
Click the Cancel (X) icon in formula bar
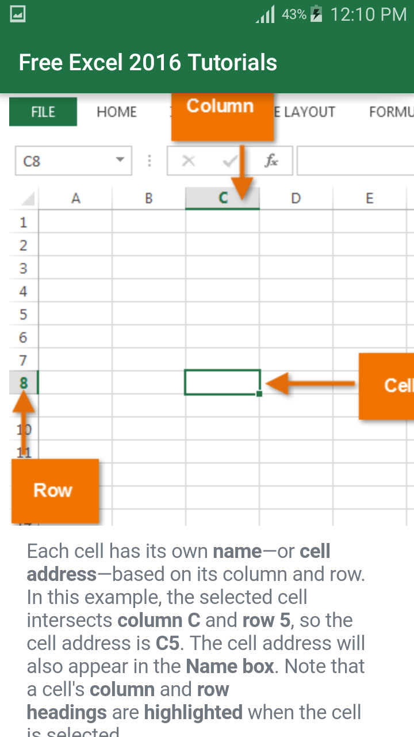click(188, 161)
